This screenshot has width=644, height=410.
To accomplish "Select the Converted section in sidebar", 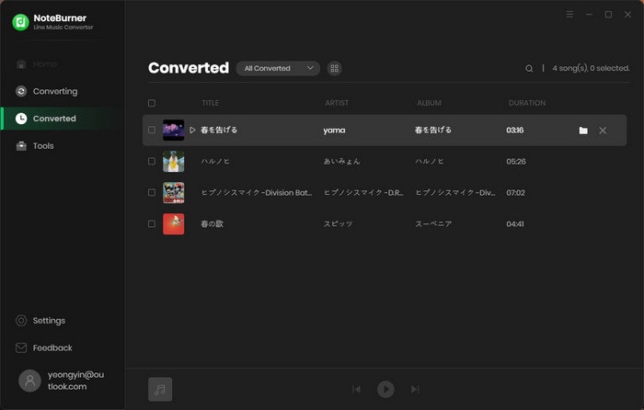I will 63,119.
